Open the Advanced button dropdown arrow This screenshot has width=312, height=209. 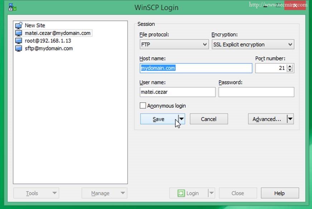coord(290,119)
